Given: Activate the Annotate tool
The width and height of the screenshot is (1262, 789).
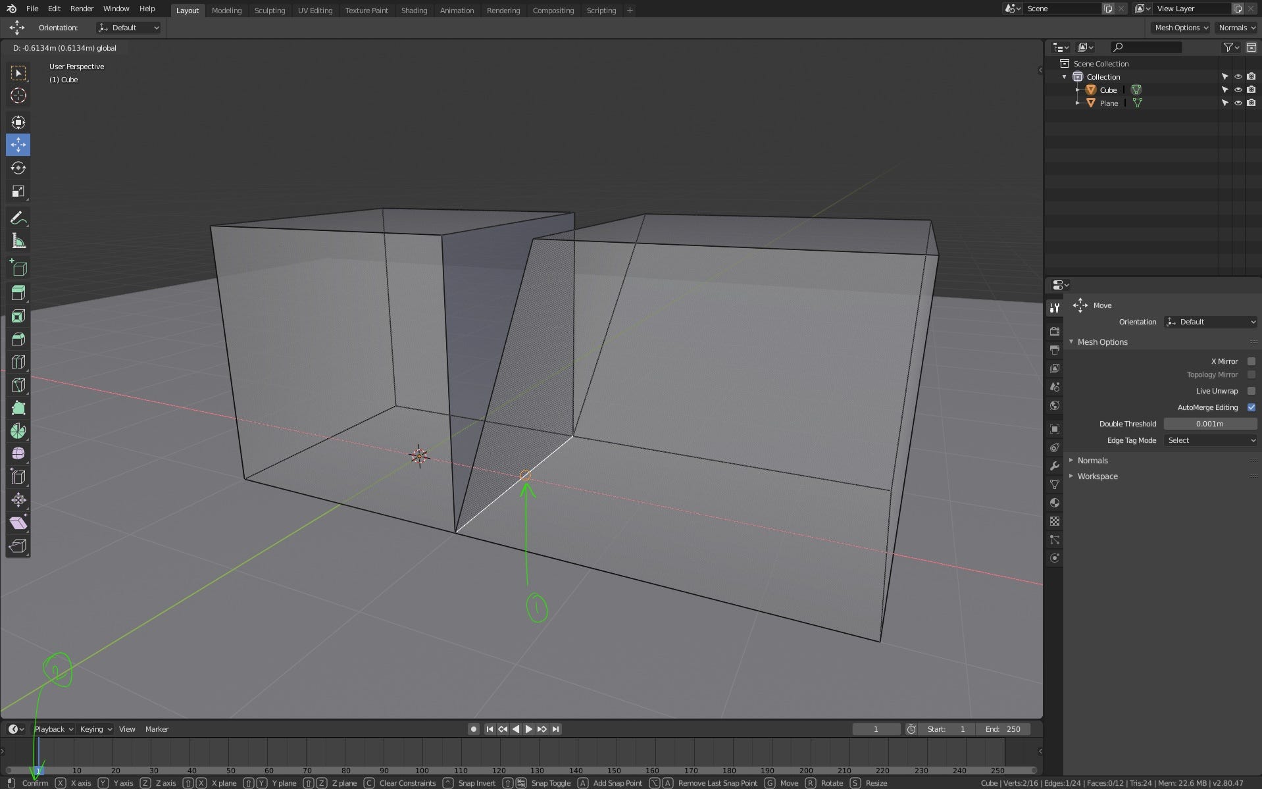Looking at the screenshot, I should coord(18,218).
